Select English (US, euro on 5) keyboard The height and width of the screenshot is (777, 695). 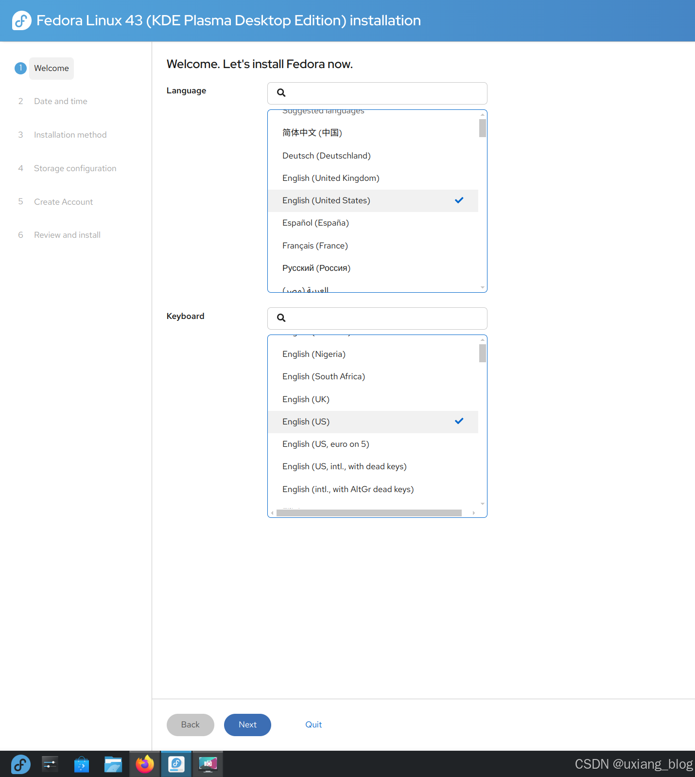[x=373, y=444]
